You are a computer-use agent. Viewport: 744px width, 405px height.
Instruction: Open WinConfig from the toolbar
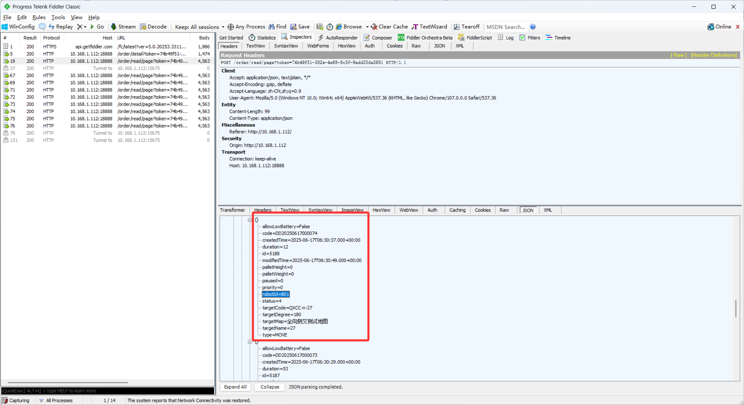18,27
